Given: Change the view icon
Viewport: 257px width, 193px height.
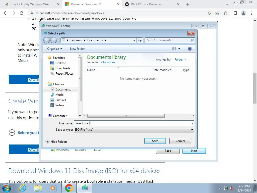Looking at the screenshot, I should click(174, 49).
